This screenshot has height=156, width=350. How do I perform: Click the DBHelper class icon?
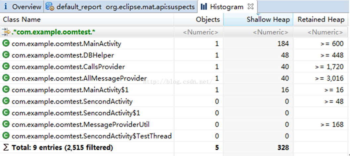point(6,55)
